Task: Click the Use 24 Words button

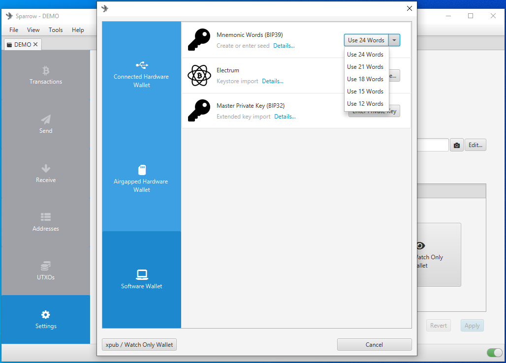Action: coord(366,40)
